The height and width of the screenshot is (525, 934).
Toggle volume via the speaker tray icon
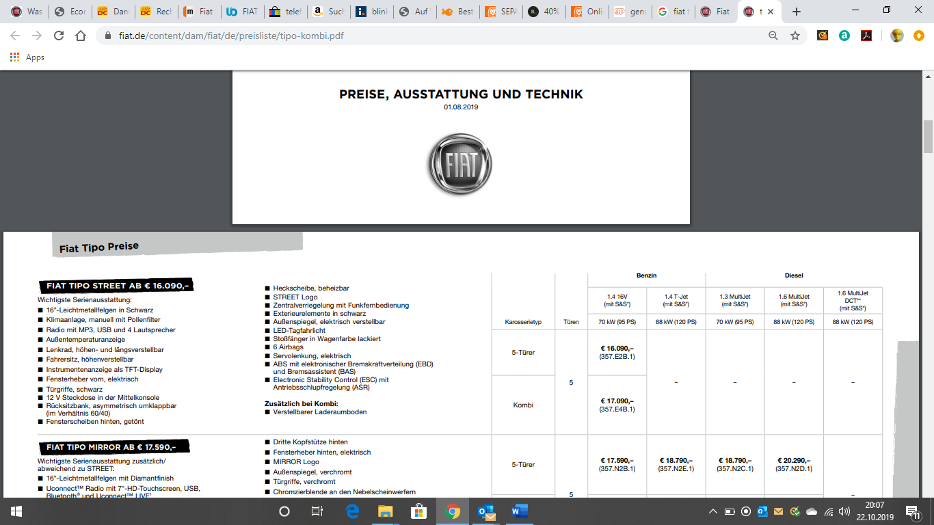tap(844, 511)
